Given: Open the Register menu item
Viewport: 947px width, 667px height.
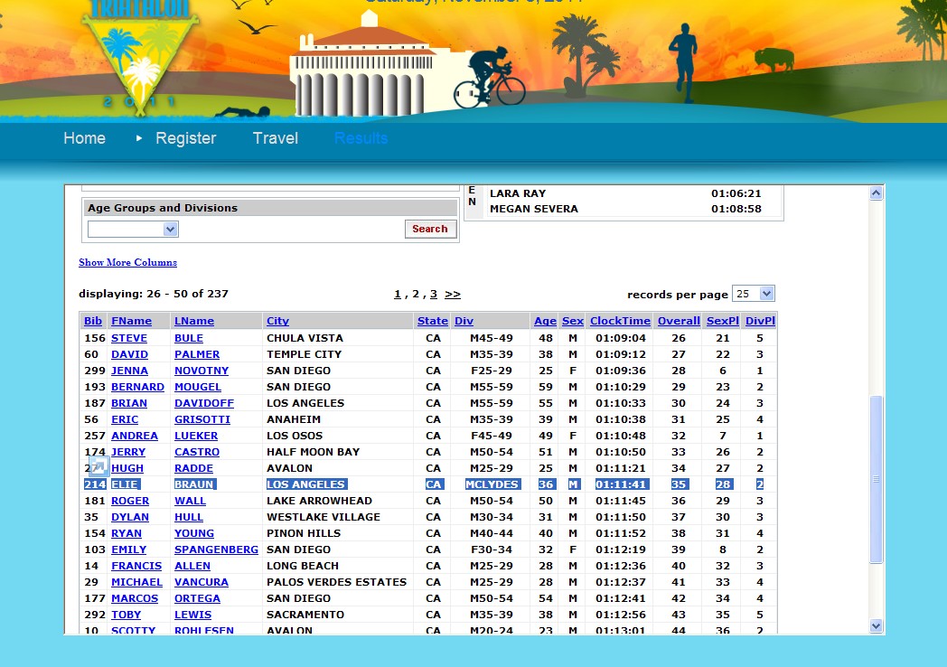Looking at the screenshot, I should [185, 138].
